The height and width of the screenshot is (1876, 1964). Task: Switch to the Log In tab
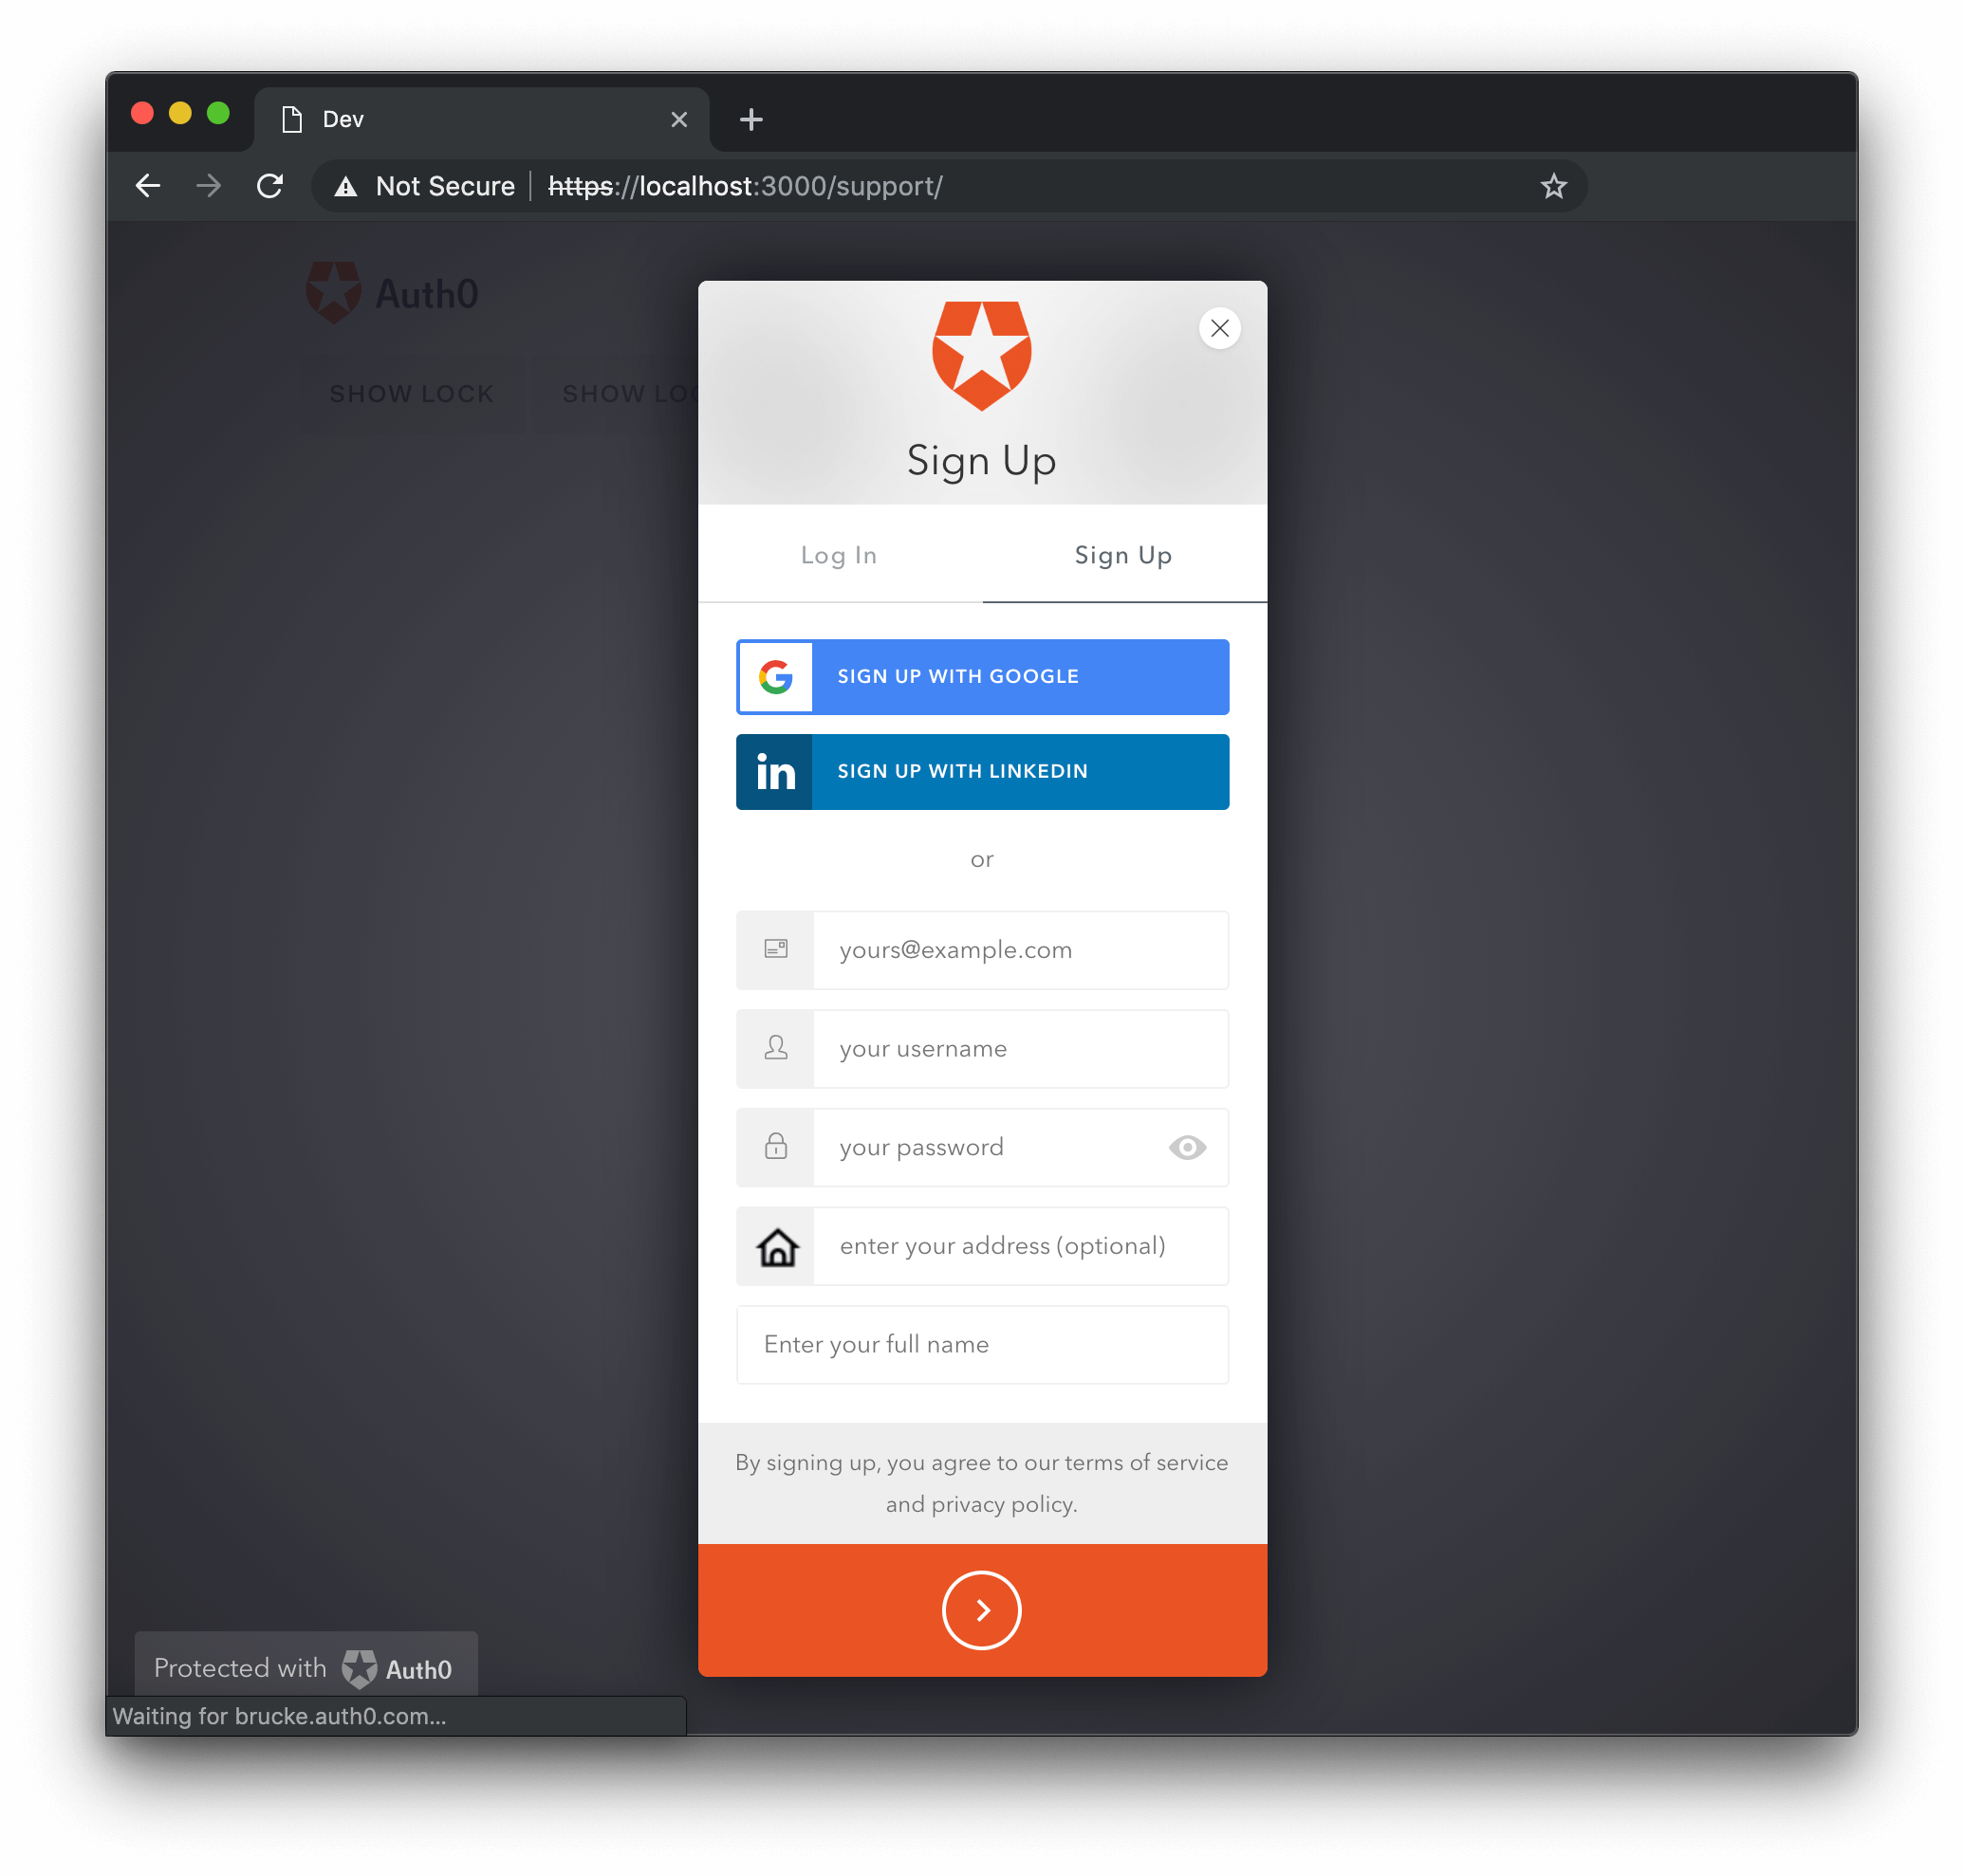[x=837, y=556]
